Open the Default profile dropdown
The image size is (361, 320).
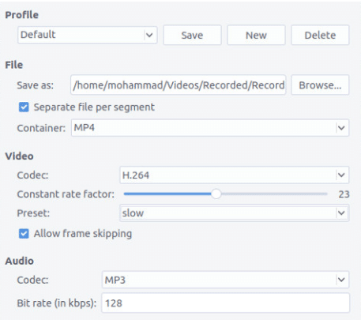coord(88,35)
